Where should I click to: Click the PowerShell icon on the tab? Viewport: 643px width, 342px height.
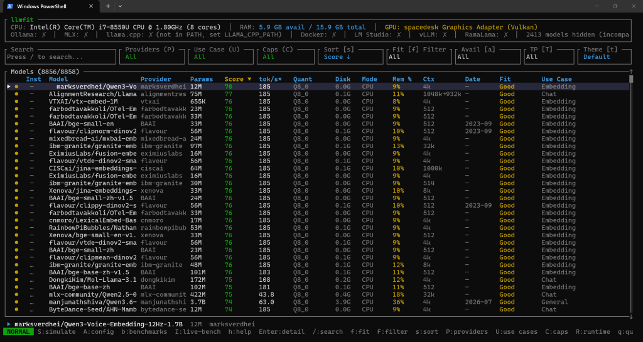[x=10, y=6]
